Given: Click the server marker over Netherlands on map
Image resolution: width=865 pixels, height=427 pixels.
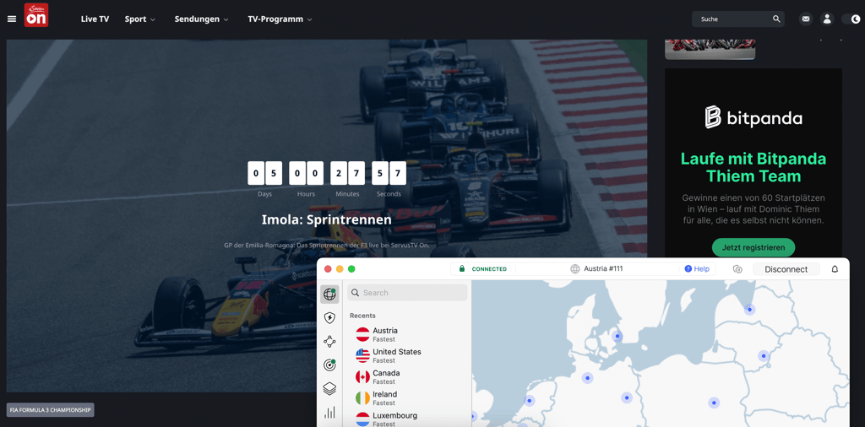Looking at the screenshot, I should pos(530,401).
